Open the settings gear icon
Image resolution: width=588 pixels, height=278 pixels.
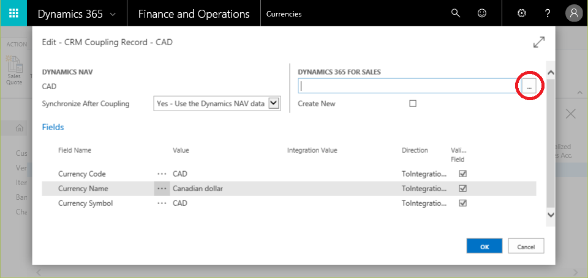coord(521,13)
